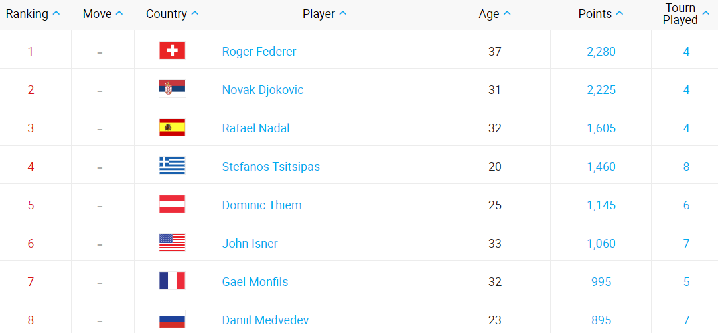Click Novak Djokovic's 2,225 points
This screenshot has height=333, width=718.
pyautogui.click(x=601, y=90)
